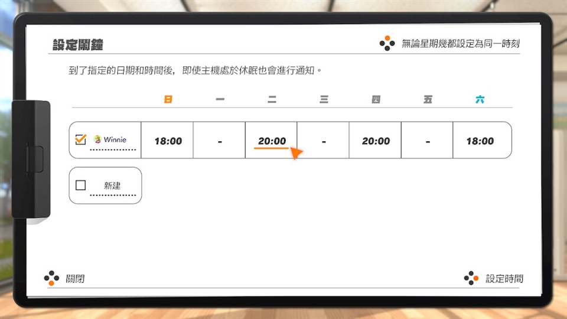The width and height of the screenshot is (567, 319).
Task: Select Monday empty alarm cell
Action: (220, 140)
